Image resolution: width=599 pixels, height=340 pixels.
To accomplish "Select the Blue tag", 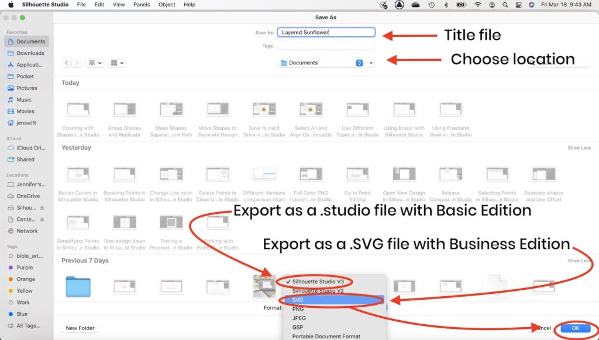I will pyautogui.click(x=26, y=314).
